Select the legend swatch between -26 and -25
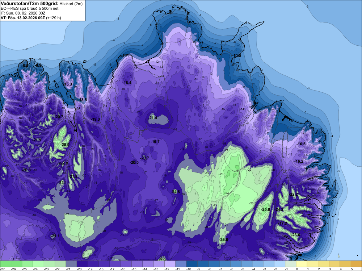The width and height of the screenshot is (362, 271). [x=16, y=264]
